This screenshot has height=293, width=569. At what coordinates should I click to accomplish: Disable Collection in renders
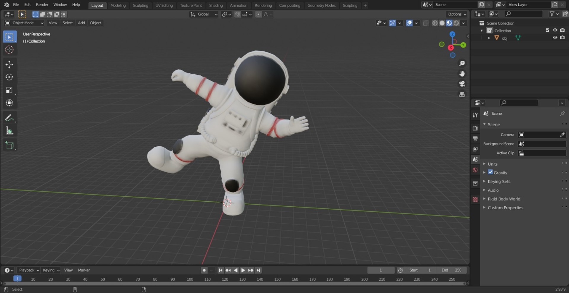tap(562, 30)
